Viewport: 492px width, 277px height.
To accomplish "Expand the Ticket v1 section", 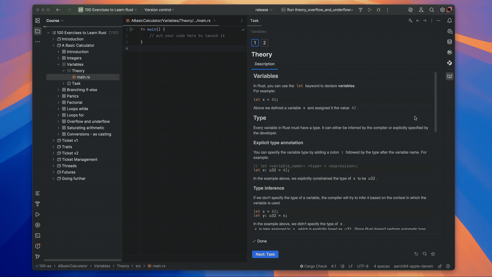I will click(x=53, y=141).
